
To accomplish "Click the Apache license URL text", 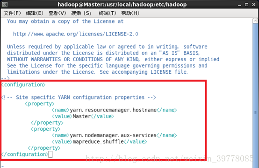I will click(75, 34).
